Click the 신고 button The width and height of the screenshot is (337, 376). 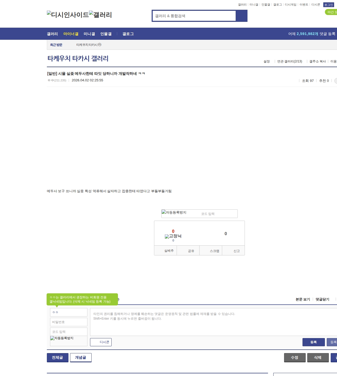(234, 251)
